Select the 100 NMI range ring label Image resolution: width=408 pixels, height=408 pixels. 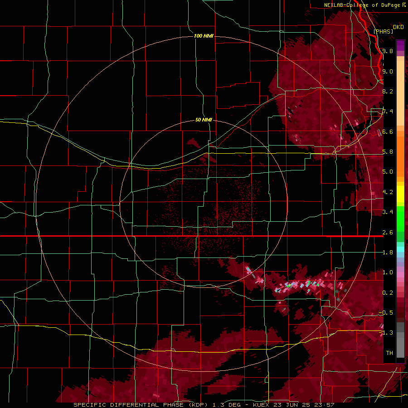coord(204,36)
